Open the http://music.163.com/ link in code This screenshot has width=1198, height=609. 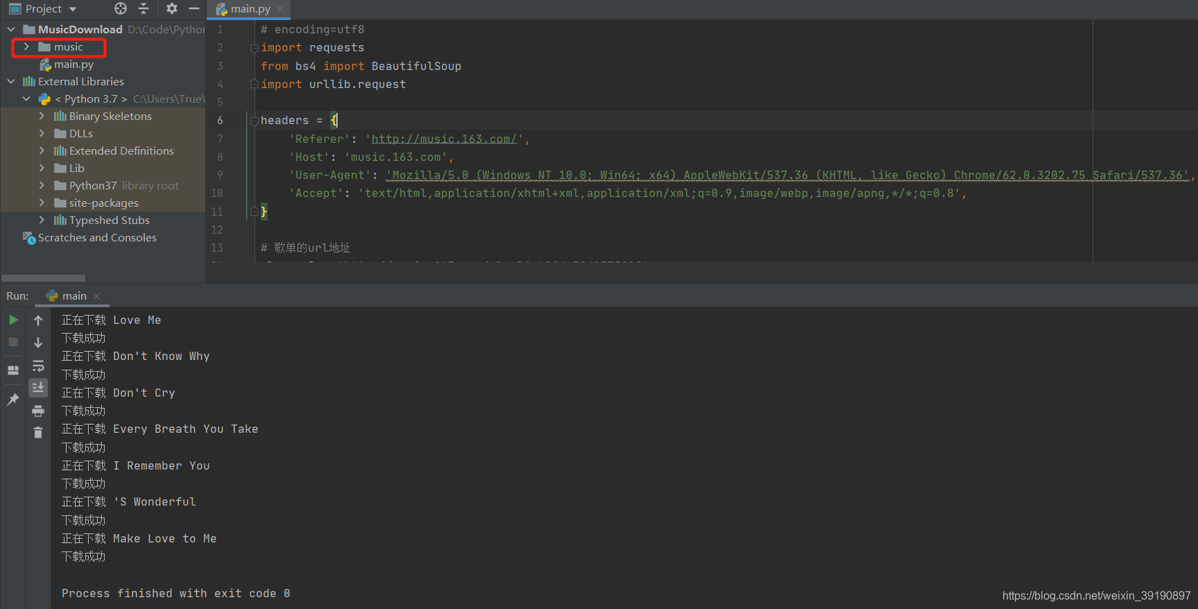click(444, 139)
